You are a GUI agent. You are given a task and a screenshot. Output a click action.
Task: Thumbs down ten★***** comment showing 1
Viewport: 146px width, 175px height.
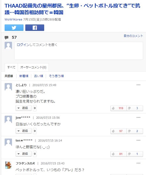(x=135, y=154)
